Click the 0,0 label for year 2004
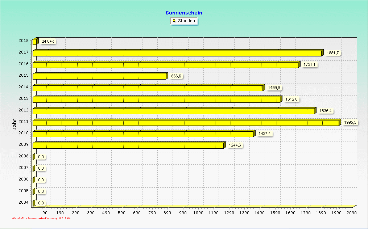 (41, 203)
